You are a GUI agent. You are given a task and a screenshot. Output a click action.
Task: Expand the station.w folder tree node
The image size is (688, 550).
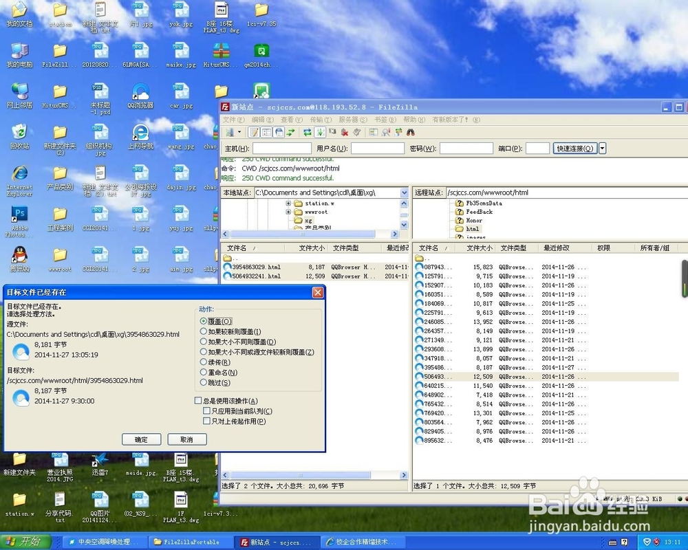pyautogui.click(x=288, y=203)
